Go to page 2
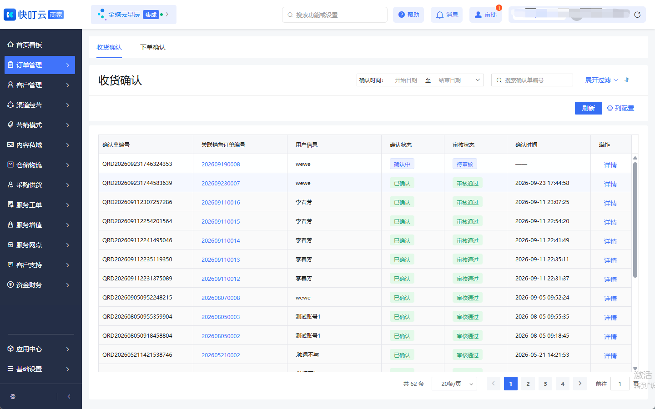The image size is (655, 409). click(x=528, y=384)
